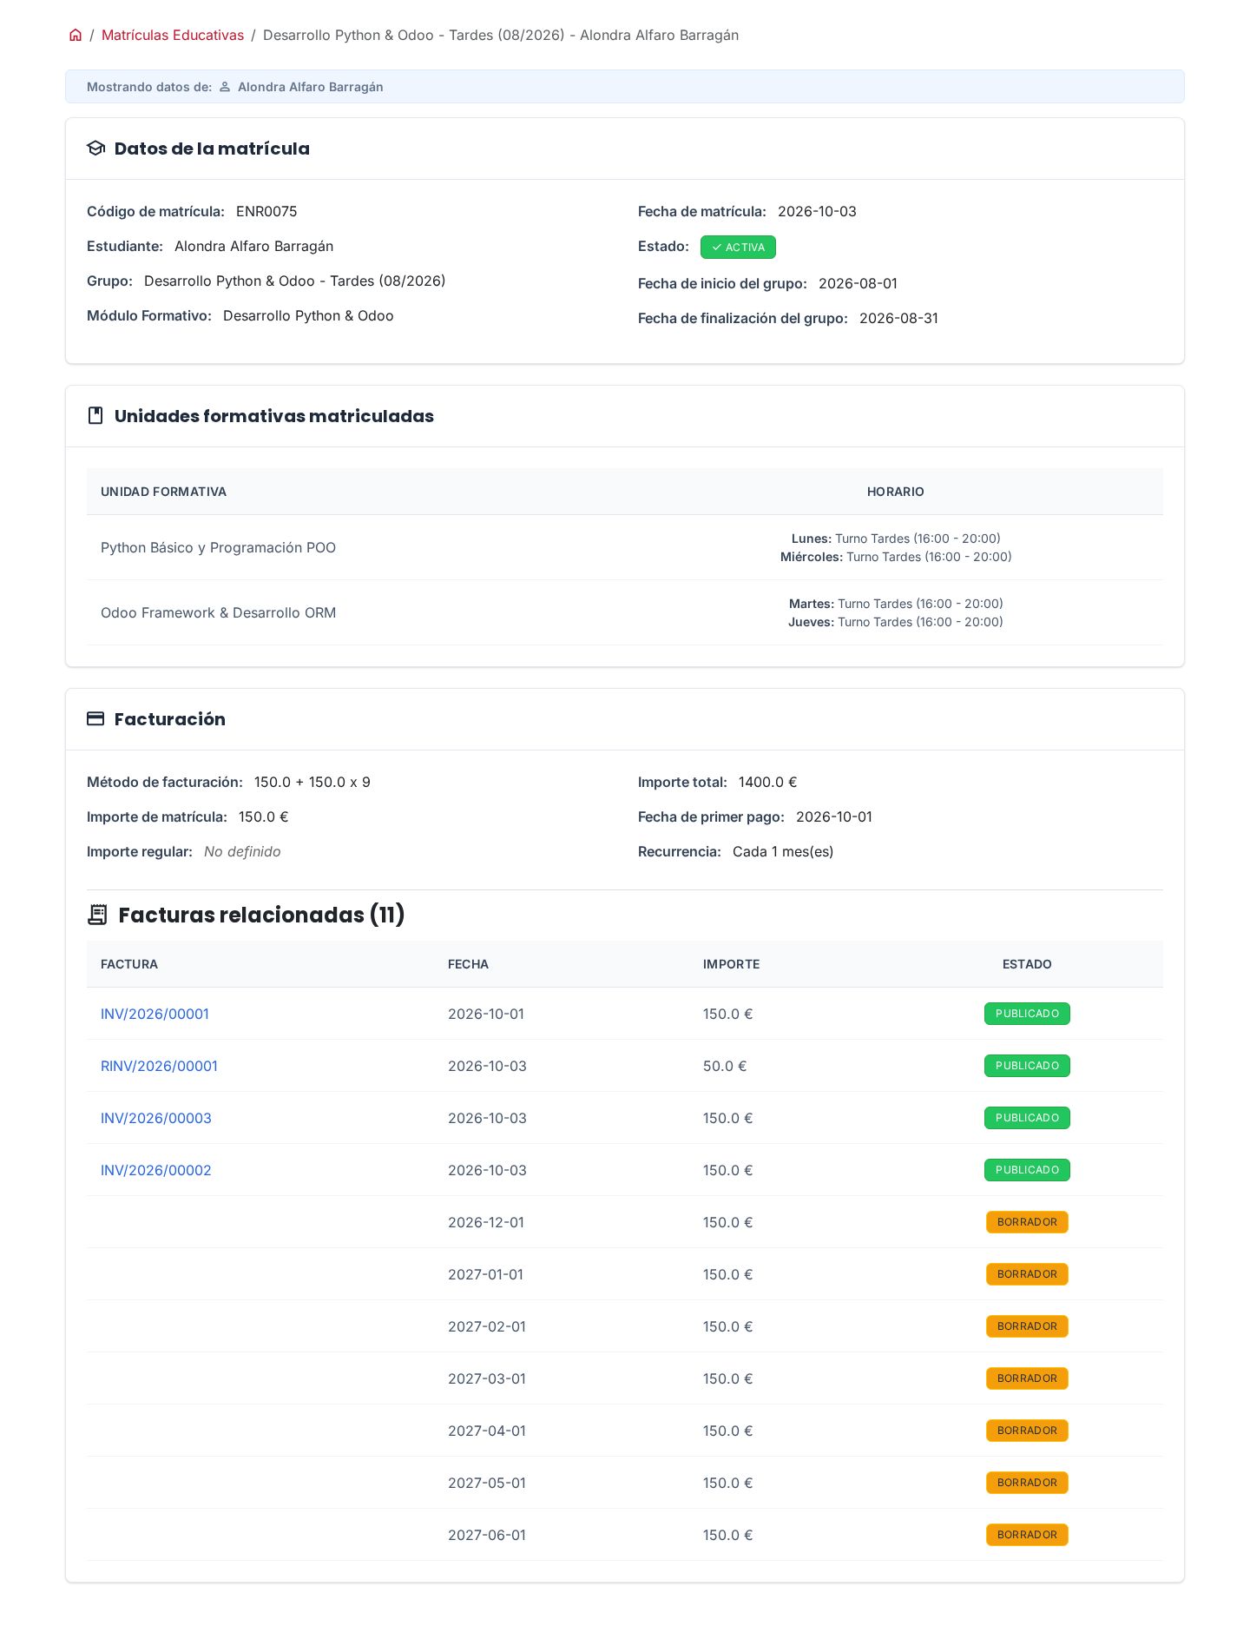Click group end date 2026-08-31
Screen dimensions: 1250x1646
tap(898, 319)
